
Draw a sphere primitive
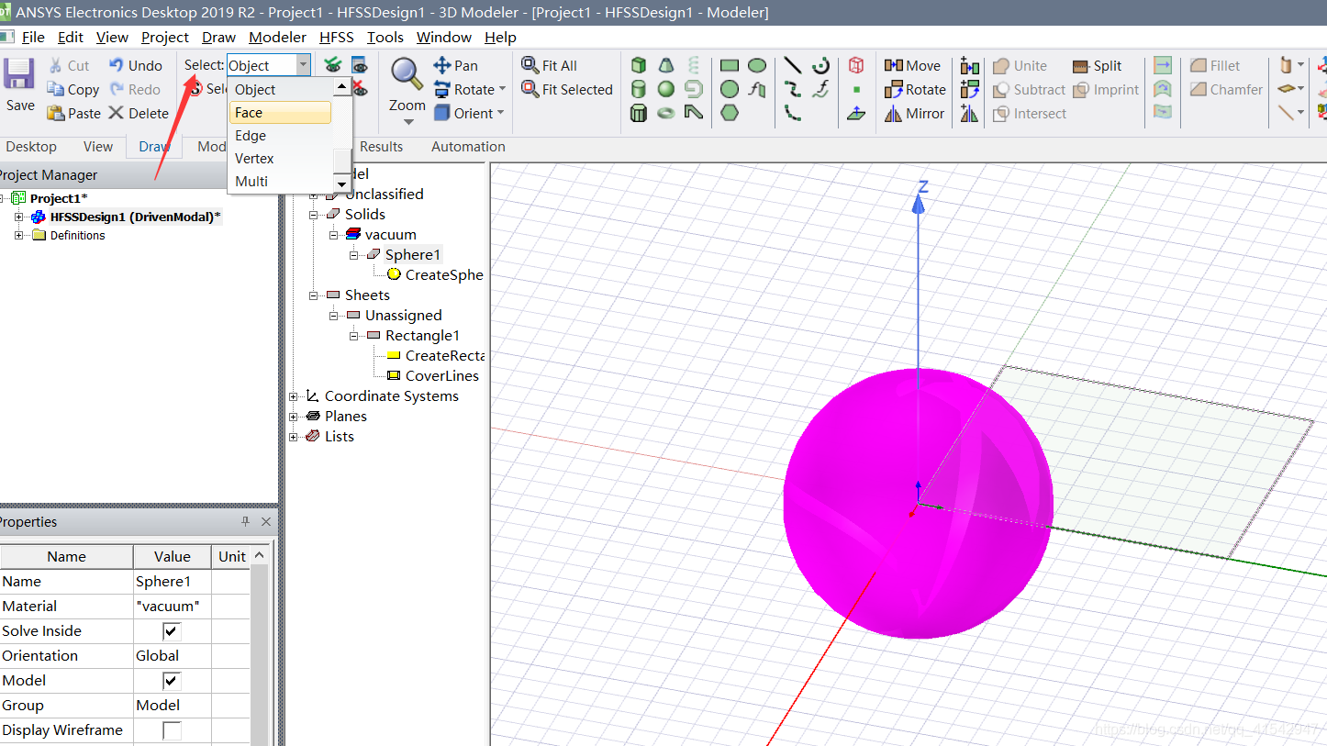click(666, 89)
